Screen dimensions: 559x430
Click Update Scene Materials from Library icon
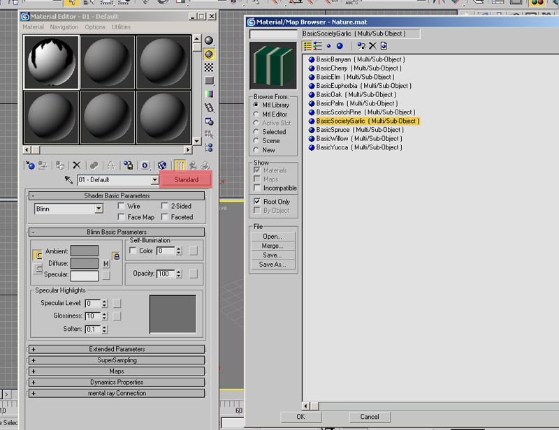[x=361, y=46]
